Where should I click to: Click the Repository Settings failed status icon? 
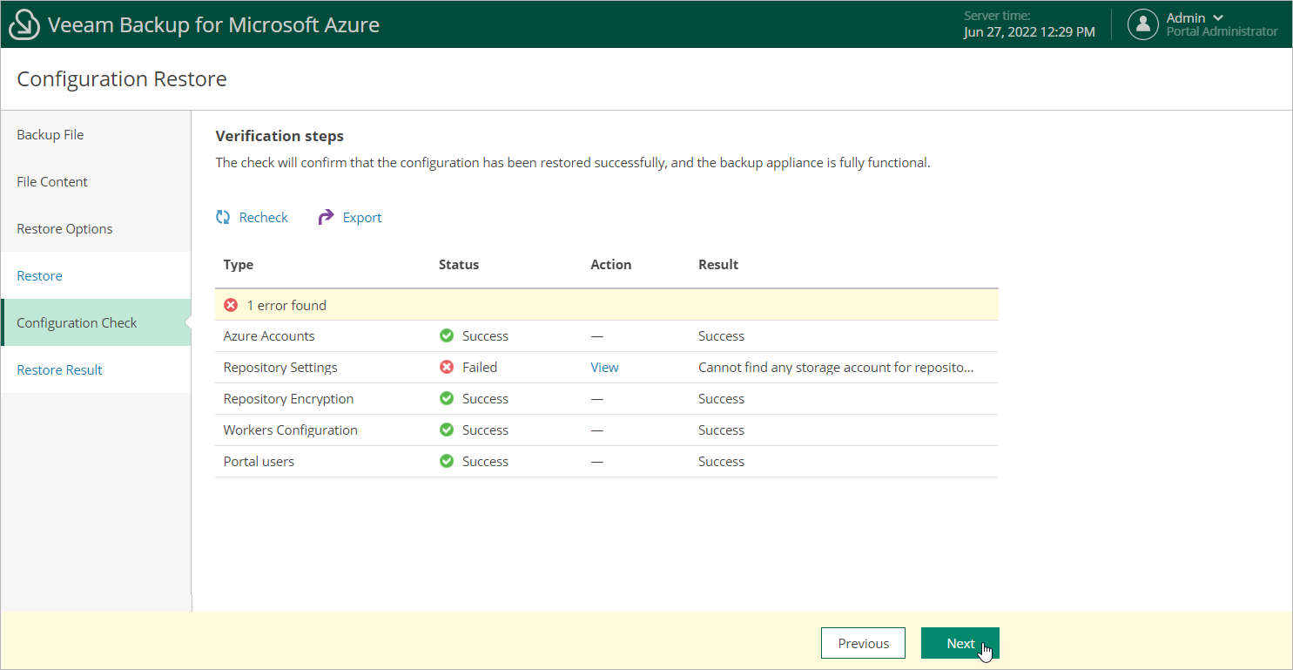click(447, 368)
